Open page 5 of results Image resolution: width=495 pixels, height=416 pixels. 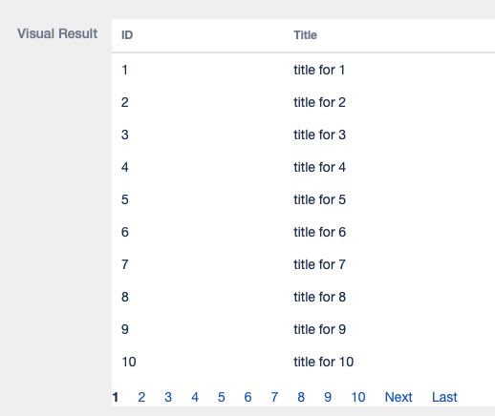[222, 397]
